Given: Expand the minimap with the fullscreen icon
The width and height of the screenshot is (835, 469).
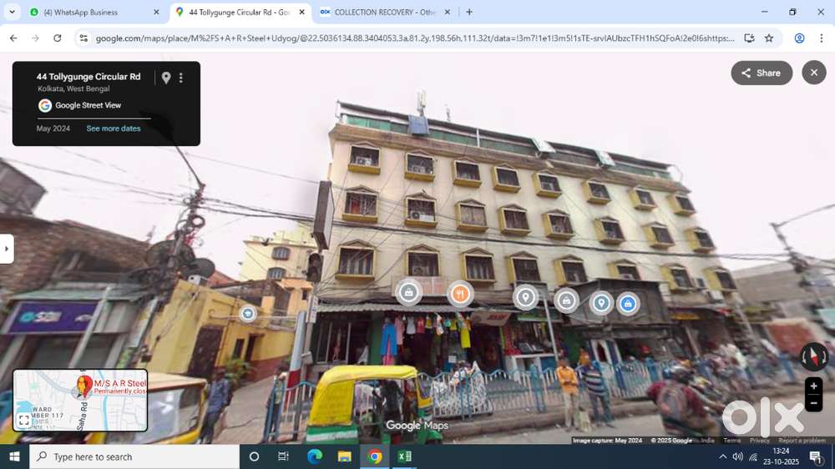Looking at the screenshot, I should coord(24,421).
